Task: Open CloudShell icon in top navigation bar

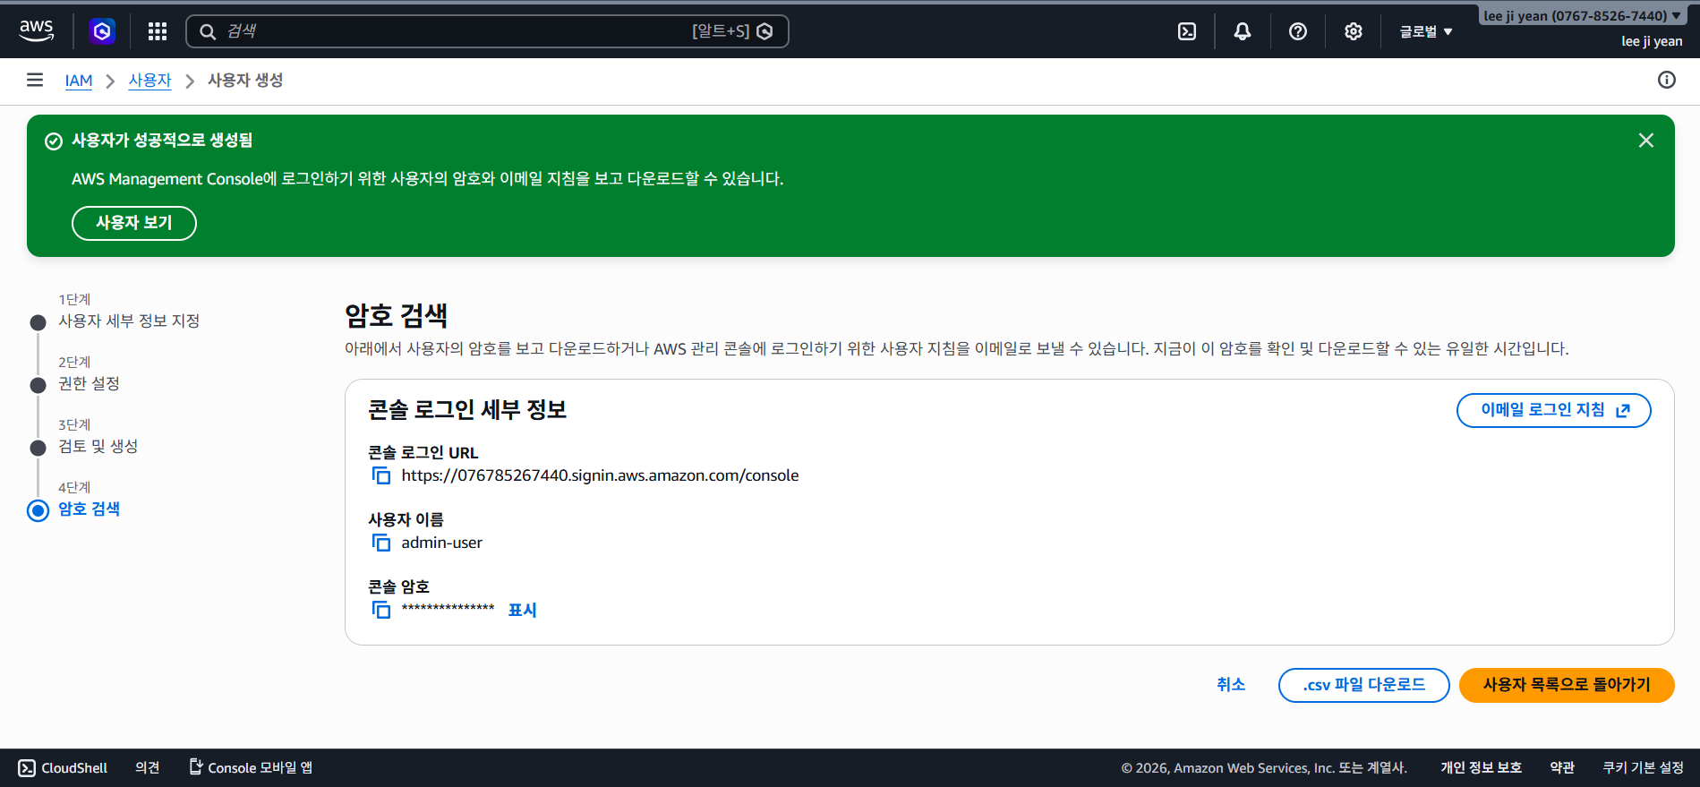Action: pyautogui.click(x=1187, y=31)
